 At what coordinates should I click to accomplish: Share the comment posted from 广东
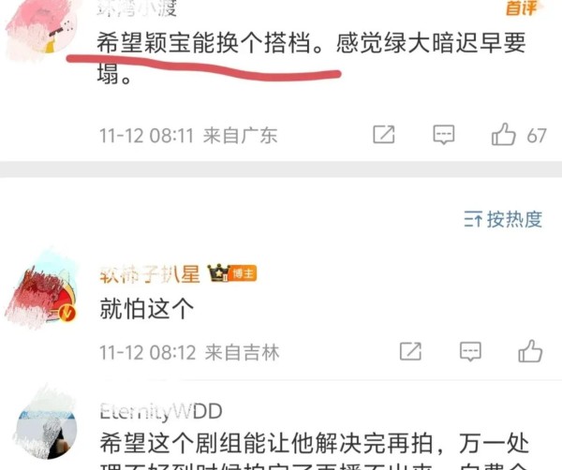click(x=384, y=134)
